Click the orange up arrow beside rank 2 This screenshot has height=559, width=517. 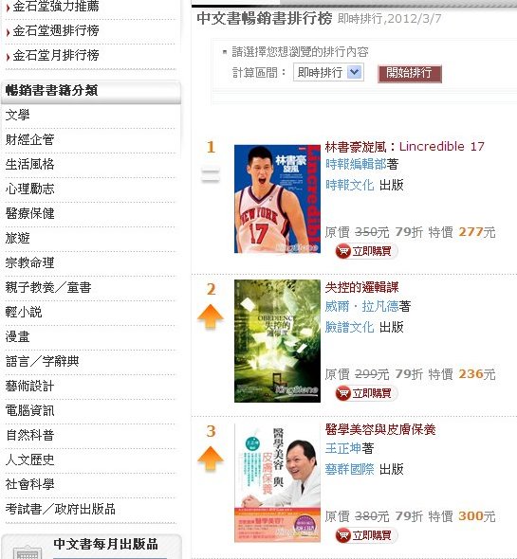pos(211,316)
